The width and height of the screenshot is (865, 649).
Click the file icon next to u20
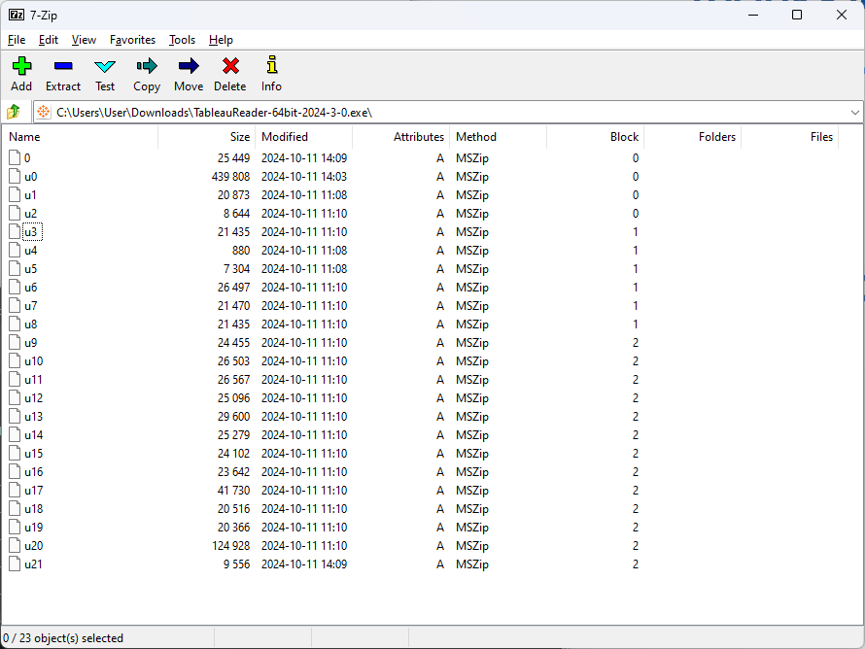15,546
